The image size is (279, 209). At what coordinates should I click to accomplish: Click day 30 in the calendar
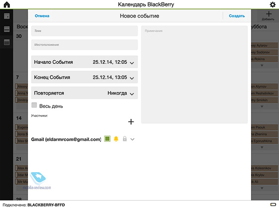(19, 36)
